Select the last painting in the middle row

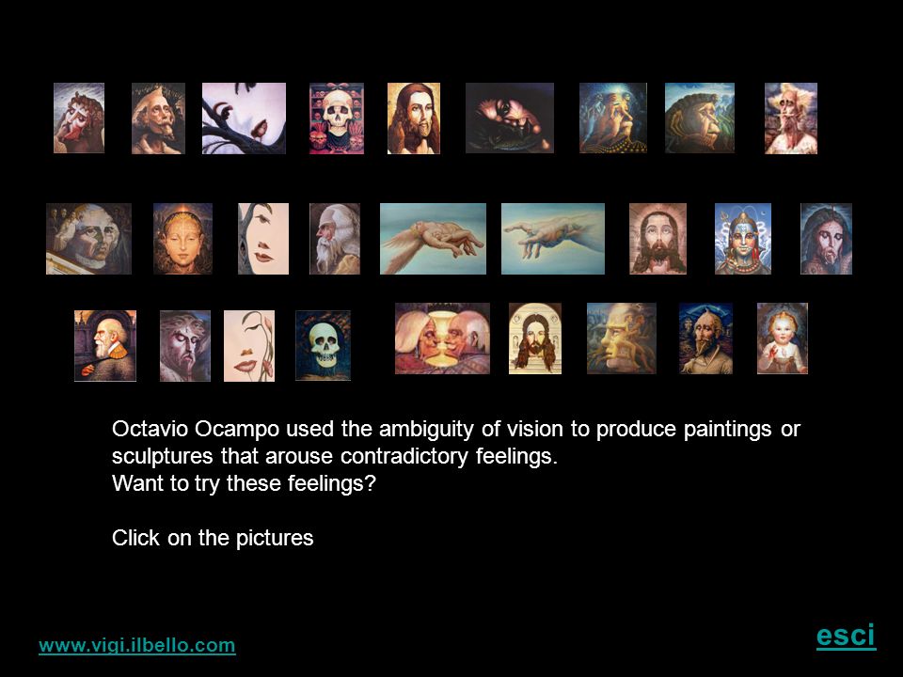(826, 238)
